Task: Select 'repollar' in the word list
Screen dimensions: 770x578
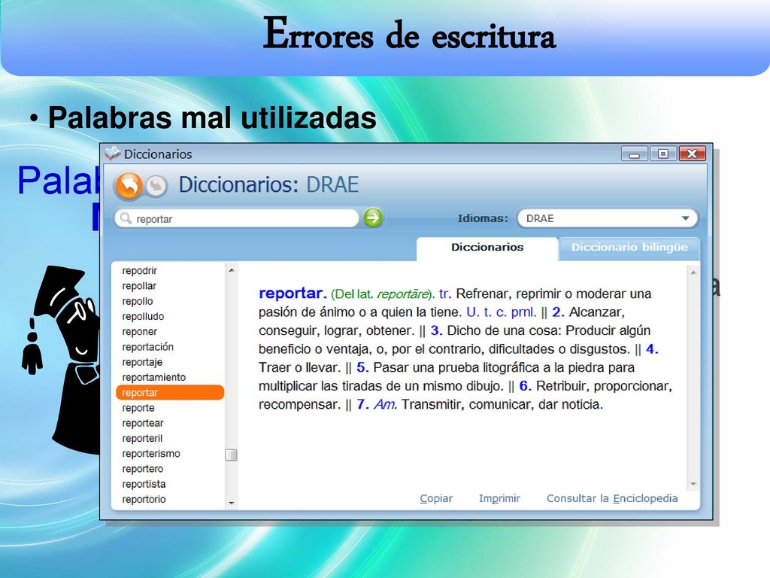Action: [139, 286]
